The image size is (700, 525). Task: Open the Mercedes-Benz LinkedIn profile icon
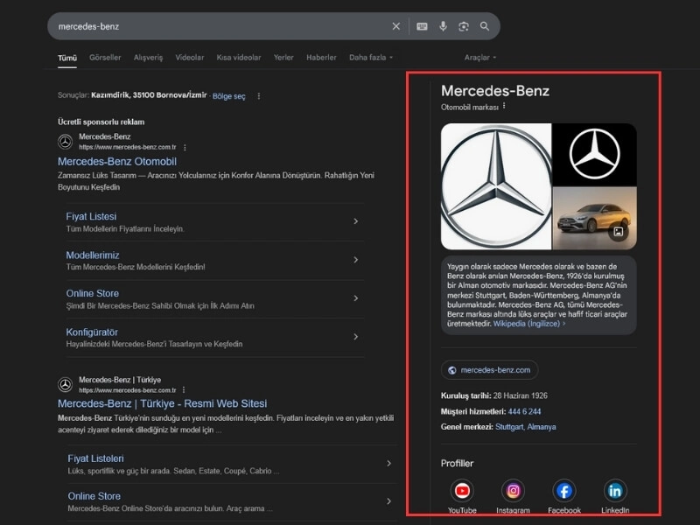click(x=615, y=491)
